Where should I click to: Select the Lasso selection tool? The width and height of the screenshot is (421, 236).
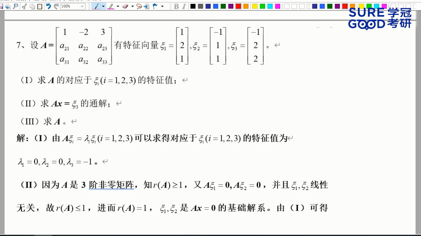tap(139, 6)
